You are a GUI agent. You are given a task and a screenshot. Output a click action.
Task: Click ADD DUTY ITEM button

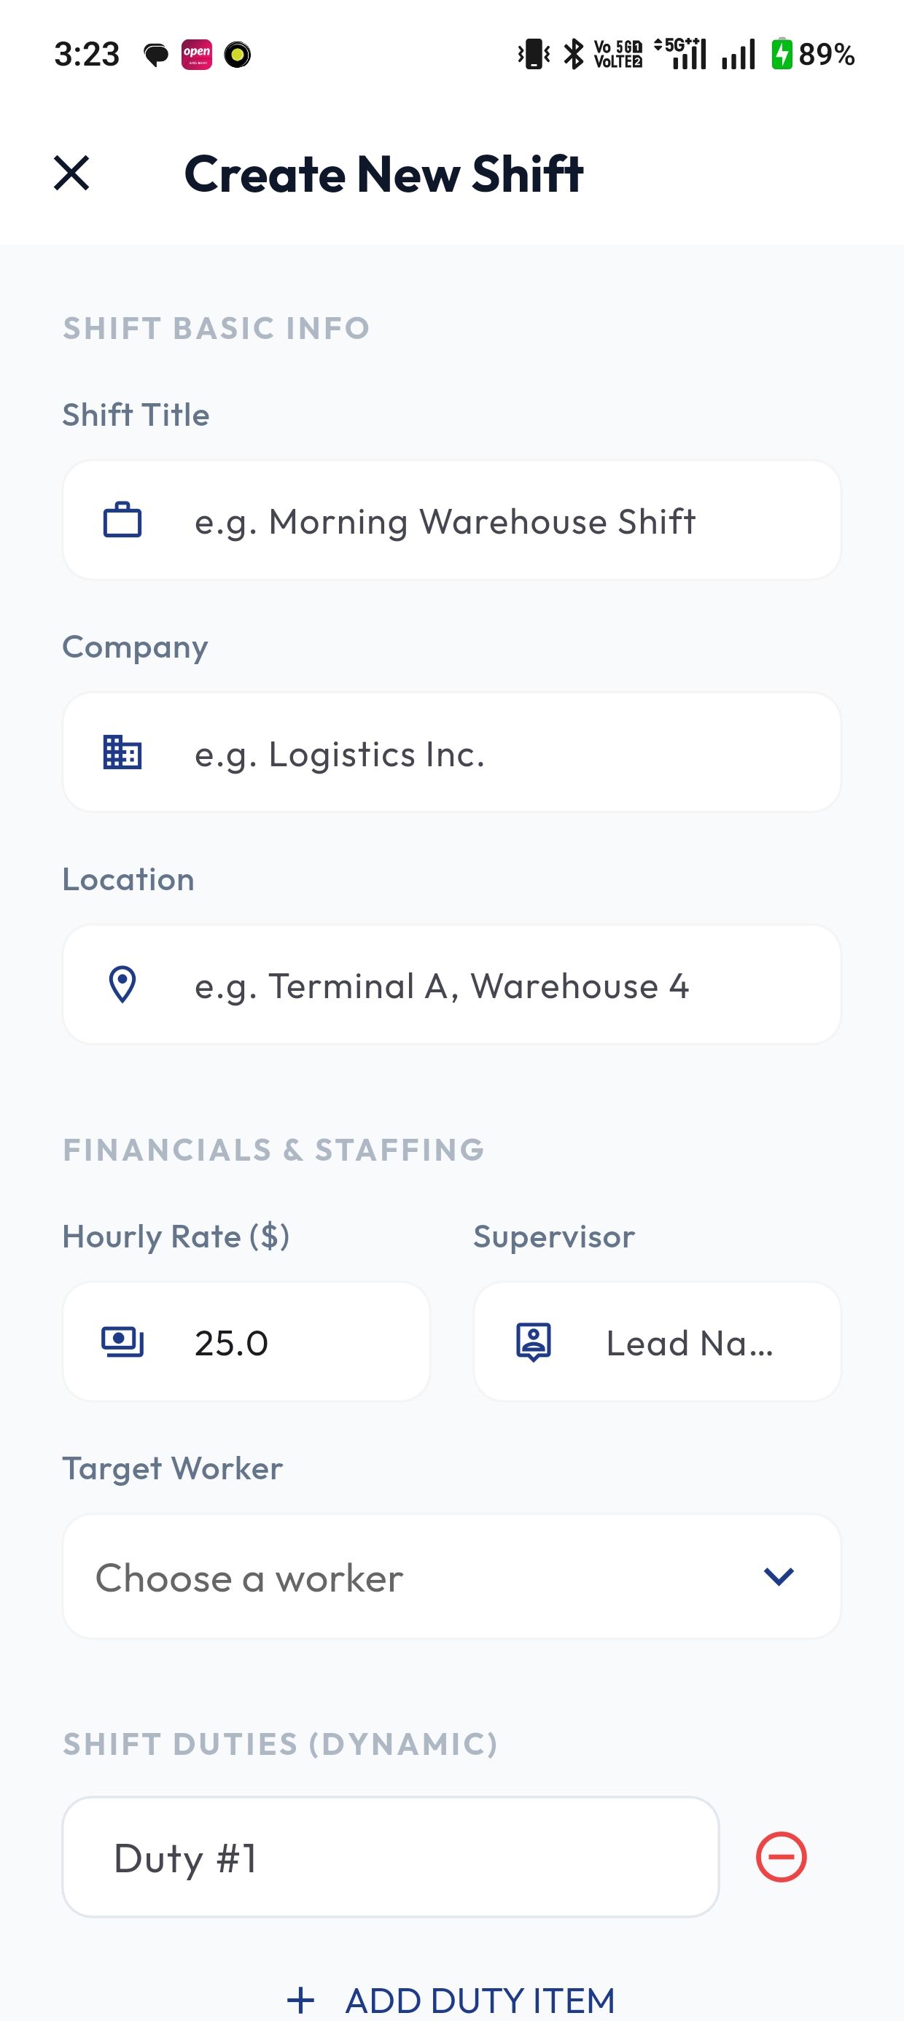point(480,2000)
